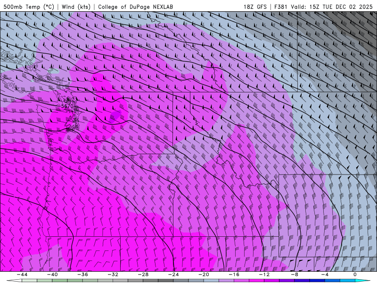Screen dimensions: 377x283
Task: Click 'College of DuPage NEXLAB' text
Action: 135,7
